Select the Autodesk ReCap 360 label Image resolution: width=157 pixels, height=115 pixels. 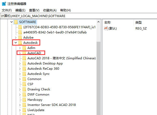tap(43, 69)
